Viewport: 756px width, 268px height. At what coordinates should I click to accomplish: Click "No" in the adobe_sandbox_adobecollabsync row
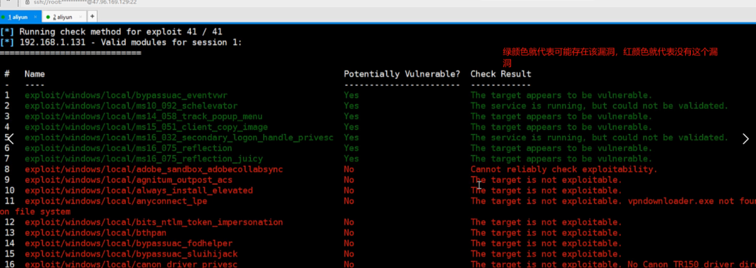click(x=349, y=169)
